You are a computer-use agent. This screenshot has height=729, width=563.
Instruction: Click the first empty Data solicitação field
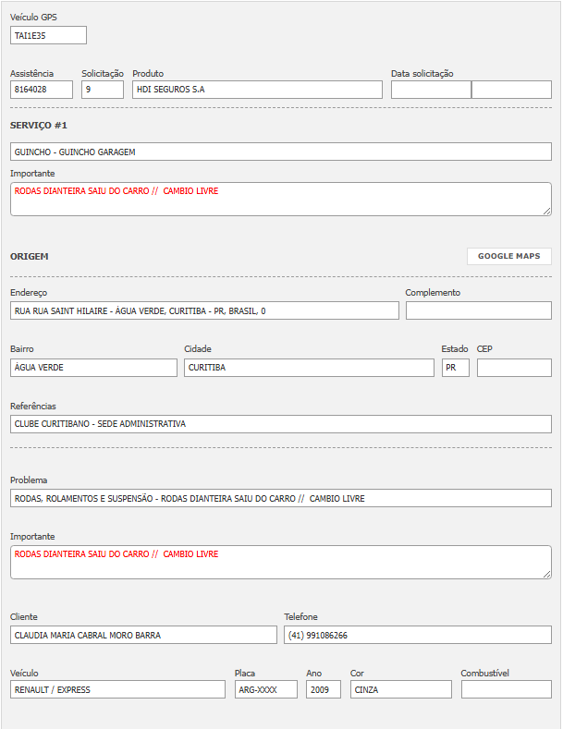(431, 90)
